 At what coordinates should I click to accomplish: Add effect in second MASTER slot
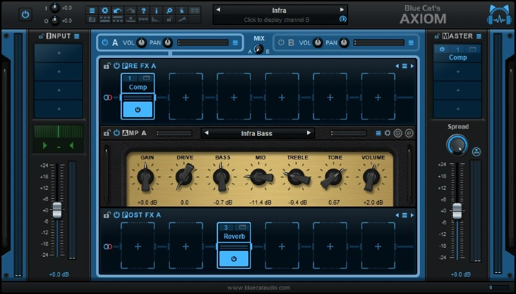[457, 71]
